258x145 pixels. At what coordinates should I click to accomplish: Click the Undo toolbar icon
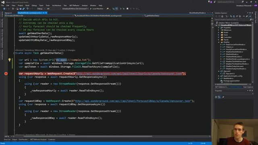click(x=27, y=9)
